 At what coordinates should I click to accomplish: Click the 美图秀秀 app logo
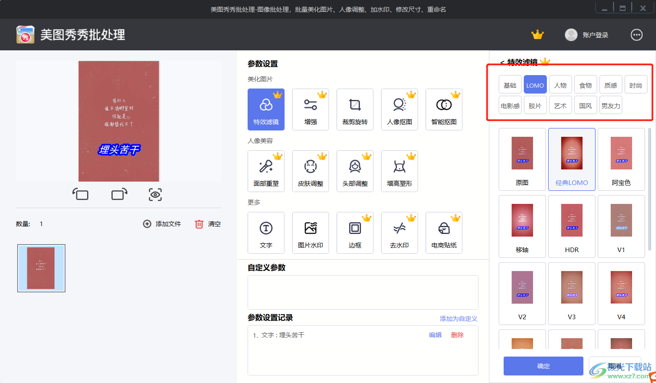tap(26, 34)
